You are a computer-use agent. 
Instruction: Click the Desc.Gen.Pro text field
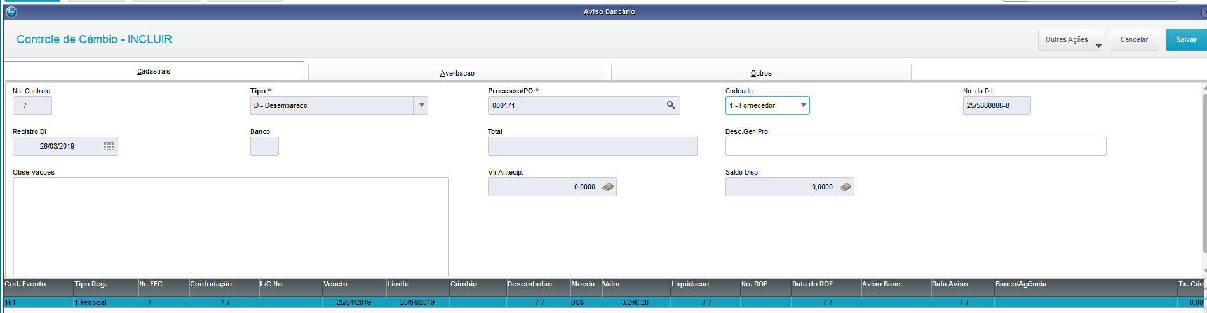point(915,146)
